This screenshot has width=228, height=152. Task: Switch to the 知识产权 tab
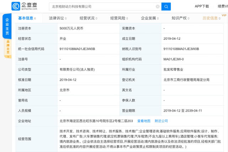coord(179,18)
